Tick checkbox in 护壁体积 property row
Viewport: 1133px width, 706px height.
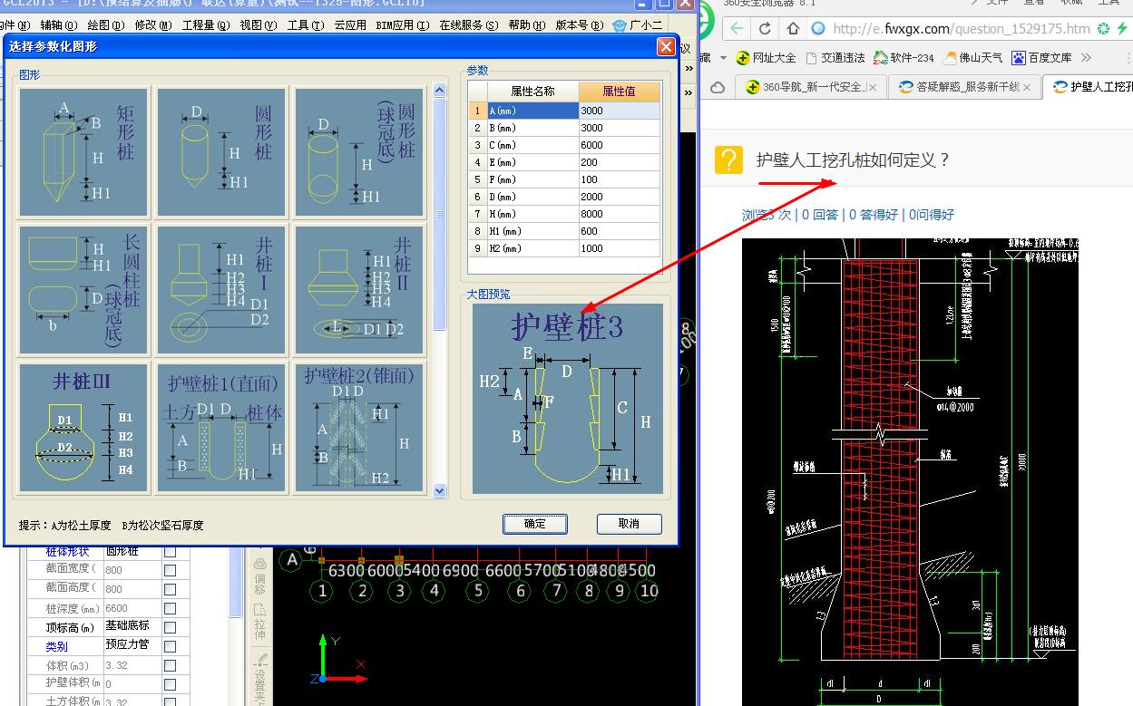pos(170,684)
